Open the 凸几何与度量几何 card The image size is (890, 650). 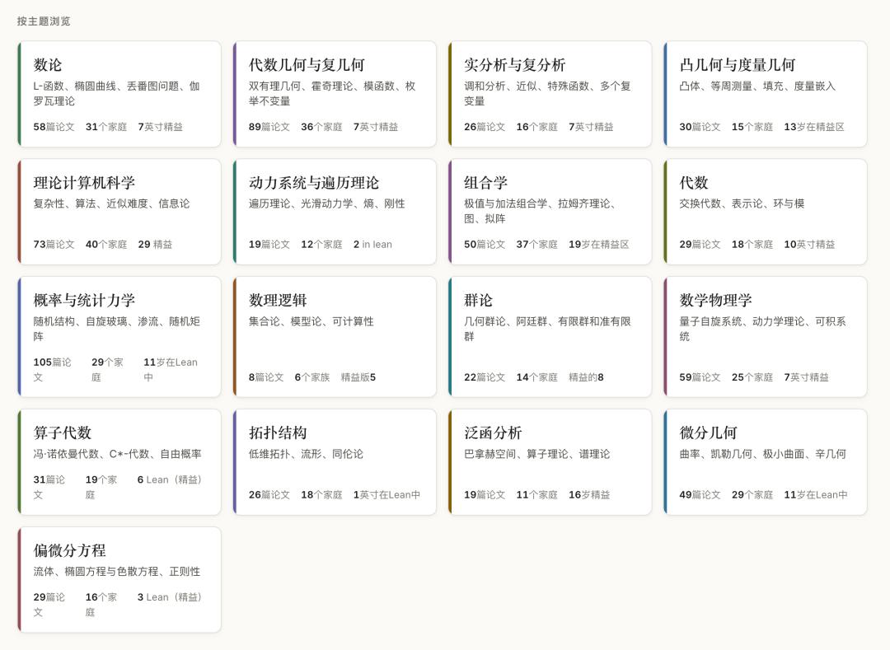766,94
